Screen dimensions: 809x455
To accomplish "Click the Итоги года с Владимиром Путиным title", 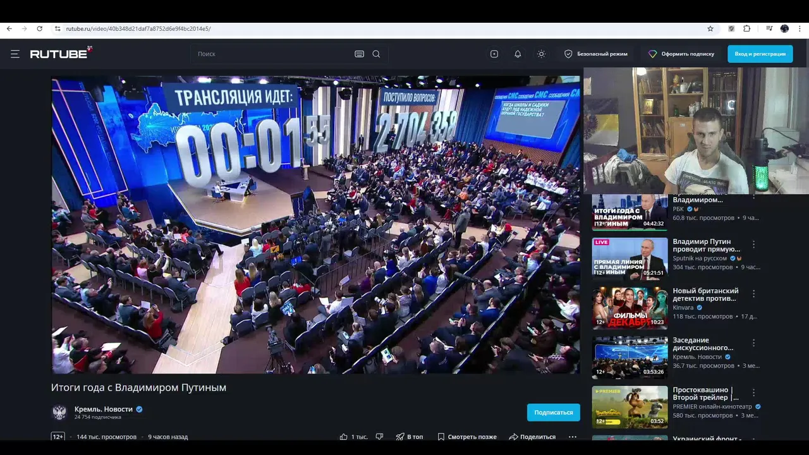I will pyautogui.click(x=138, y=387).
